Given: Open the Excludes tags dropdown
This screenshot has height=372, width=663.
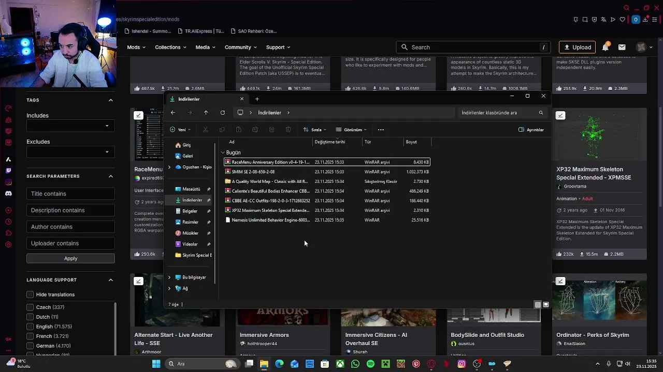Looking at the screenshot, I should tap(70, 152).
